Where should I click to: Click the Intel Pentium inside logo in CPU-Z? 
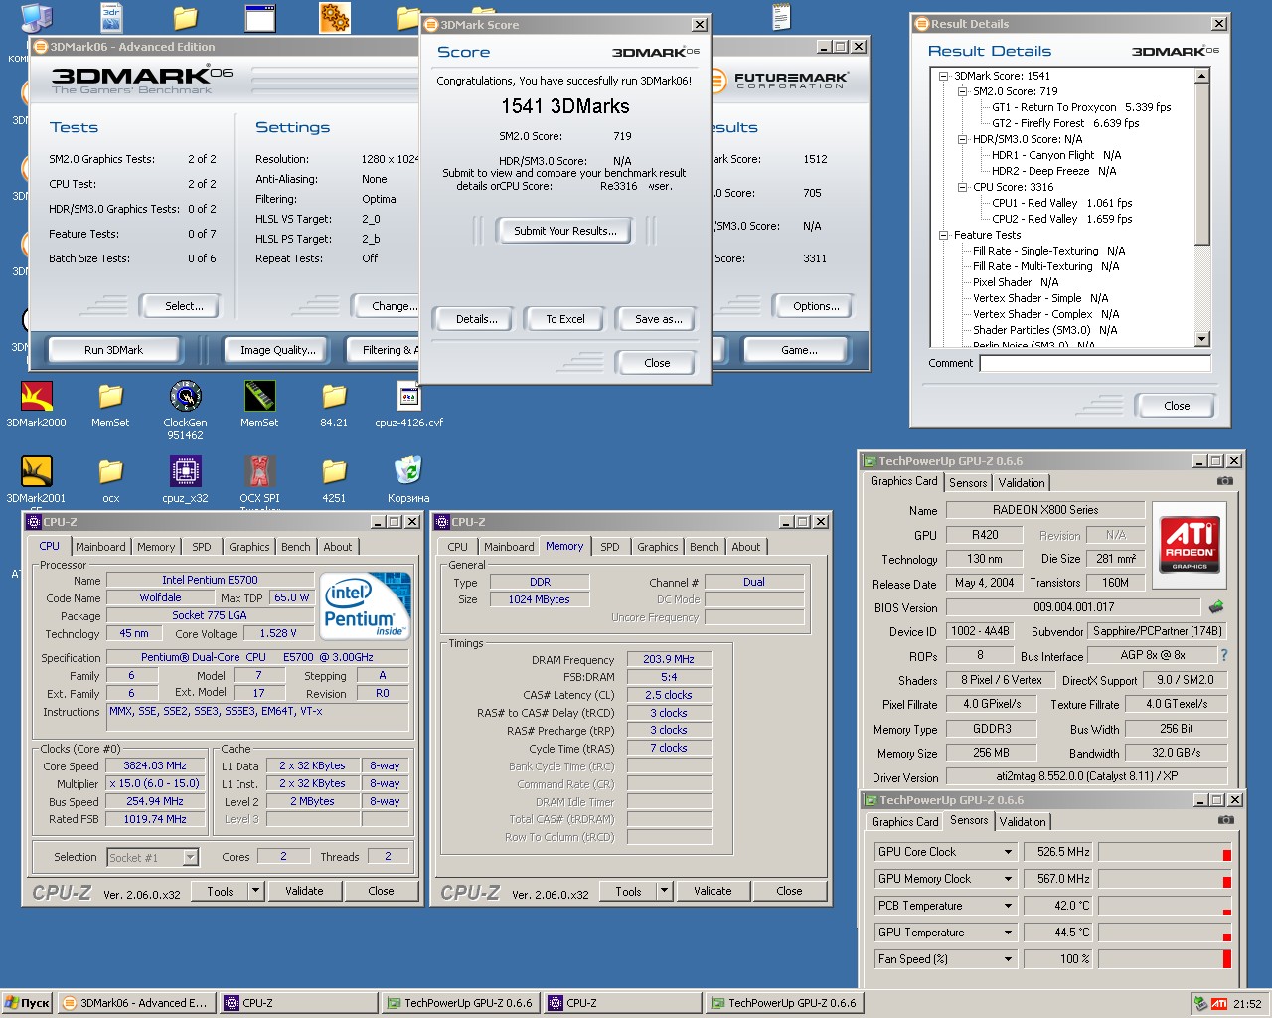pos(365,606)
